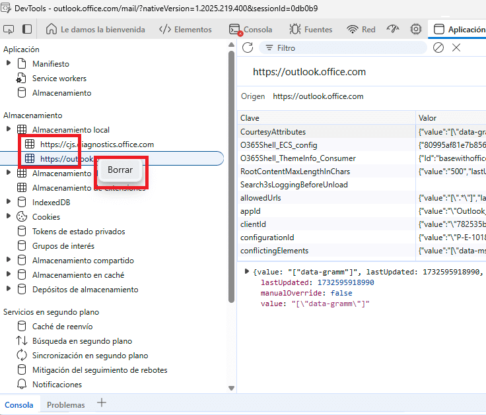Click the Cookies icon
The width and height of the screenshot is (486, 415).
22,217
